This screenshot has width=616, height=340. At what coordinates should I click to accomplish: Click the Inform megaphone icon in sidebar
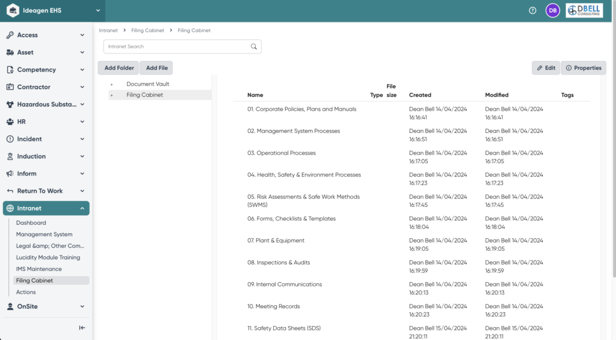pos(10,173)
